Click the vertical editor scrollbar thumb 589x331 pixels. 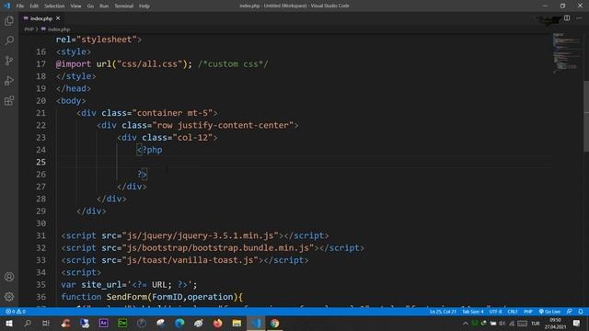[x=586, y=117]
